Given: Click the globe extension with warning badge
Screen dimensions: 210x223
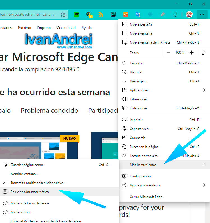Looking at the screenshot, I should pyautogui.click(x=89, y=15).
